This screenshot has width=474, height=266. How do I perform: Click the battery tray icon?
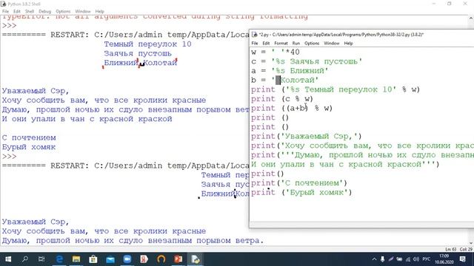point(399,259)
